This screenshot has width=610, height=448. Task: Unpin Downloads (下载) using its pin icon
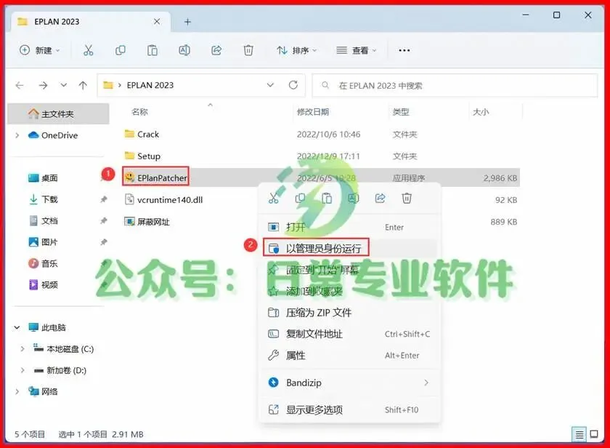coord(103,199)
